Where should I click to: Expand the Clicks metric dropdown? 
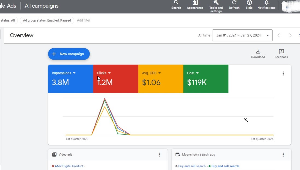109,73
